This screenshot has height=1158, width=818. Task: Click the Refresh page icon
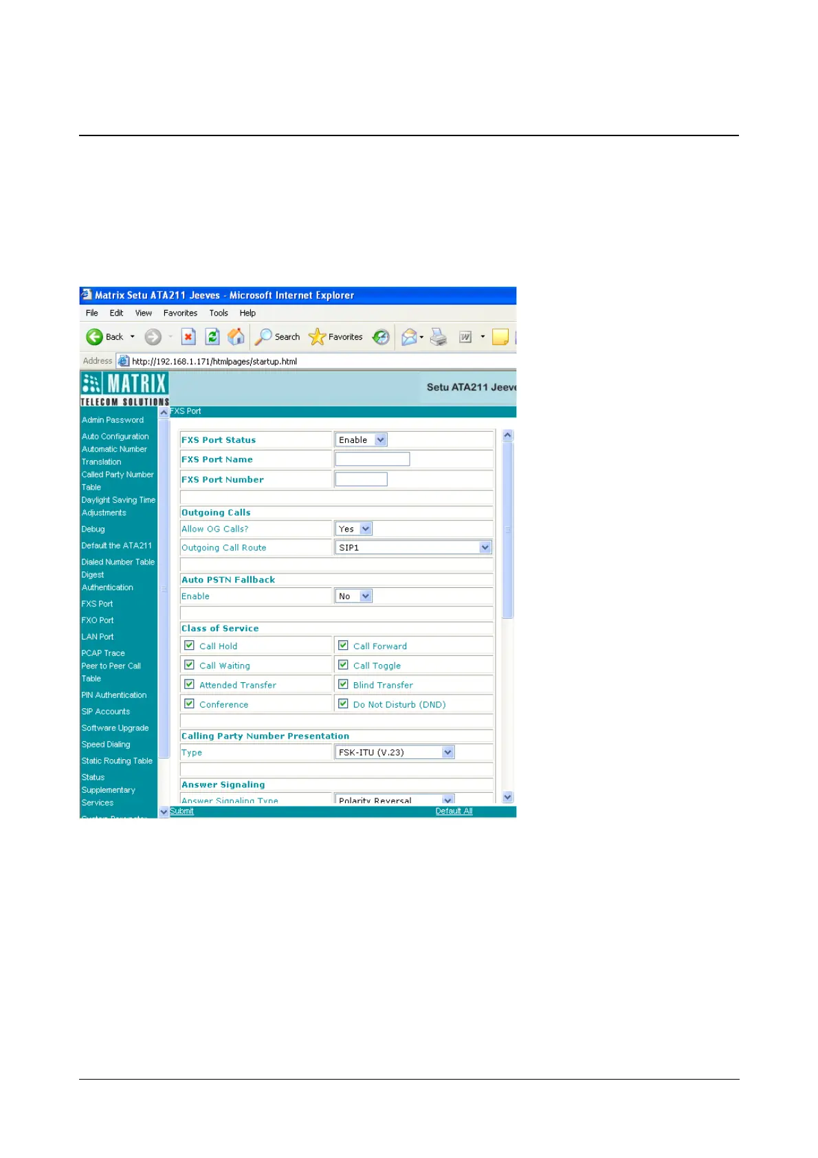tap(212, 337)
